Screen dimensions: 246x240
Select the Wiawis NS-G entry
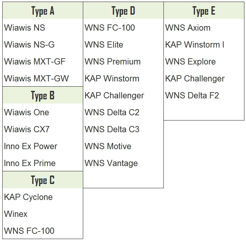[29, 45]
